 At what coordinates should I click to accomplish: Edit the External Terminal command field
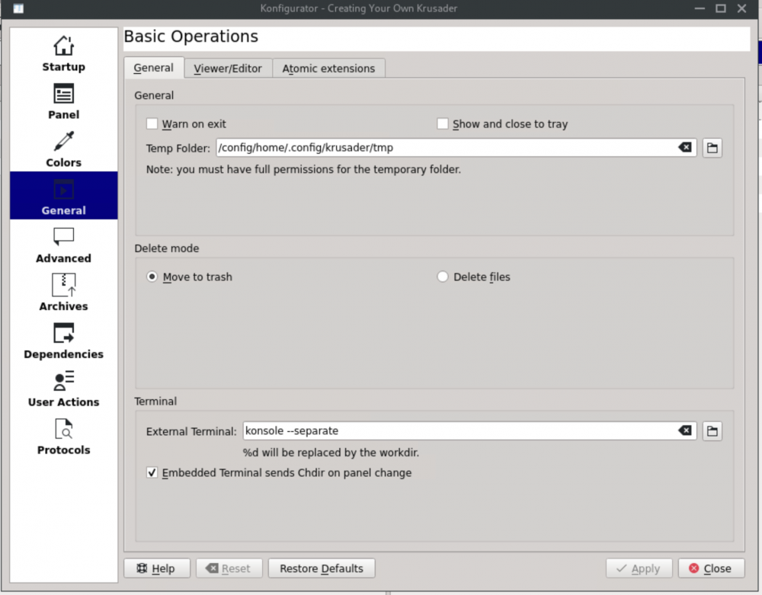point(469,431)
